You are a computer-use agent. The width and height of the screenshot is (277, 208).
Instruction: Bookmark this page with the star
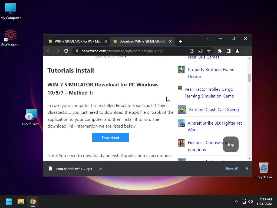(x=209, y=51)
